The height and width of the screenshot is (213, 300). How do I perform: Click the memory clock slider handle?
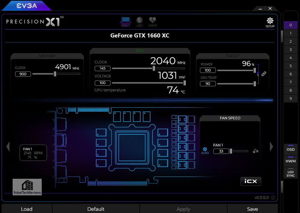click(55, 74)
